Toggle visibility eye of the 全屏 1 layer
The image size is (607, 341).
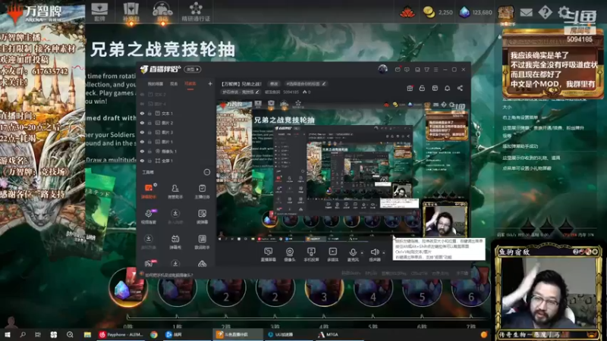coord(142,161)
